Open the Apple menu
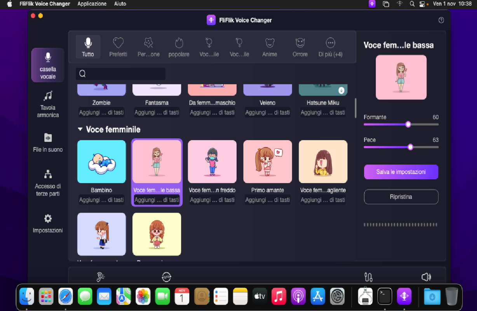 [x=9, y=4]
